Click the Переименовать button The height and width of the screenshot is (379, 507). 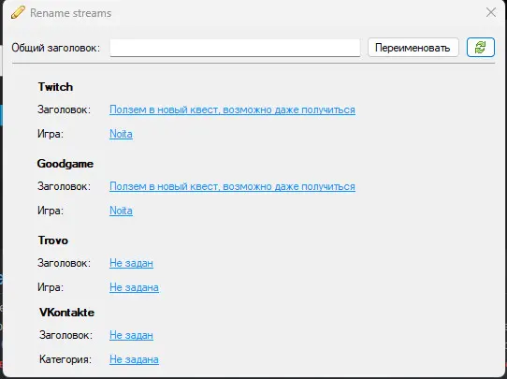[413, 48]
